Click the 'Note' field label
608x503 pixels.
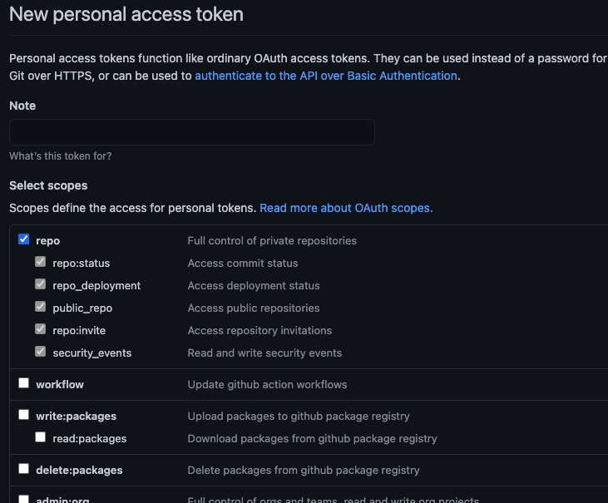[x=22, y=106]
